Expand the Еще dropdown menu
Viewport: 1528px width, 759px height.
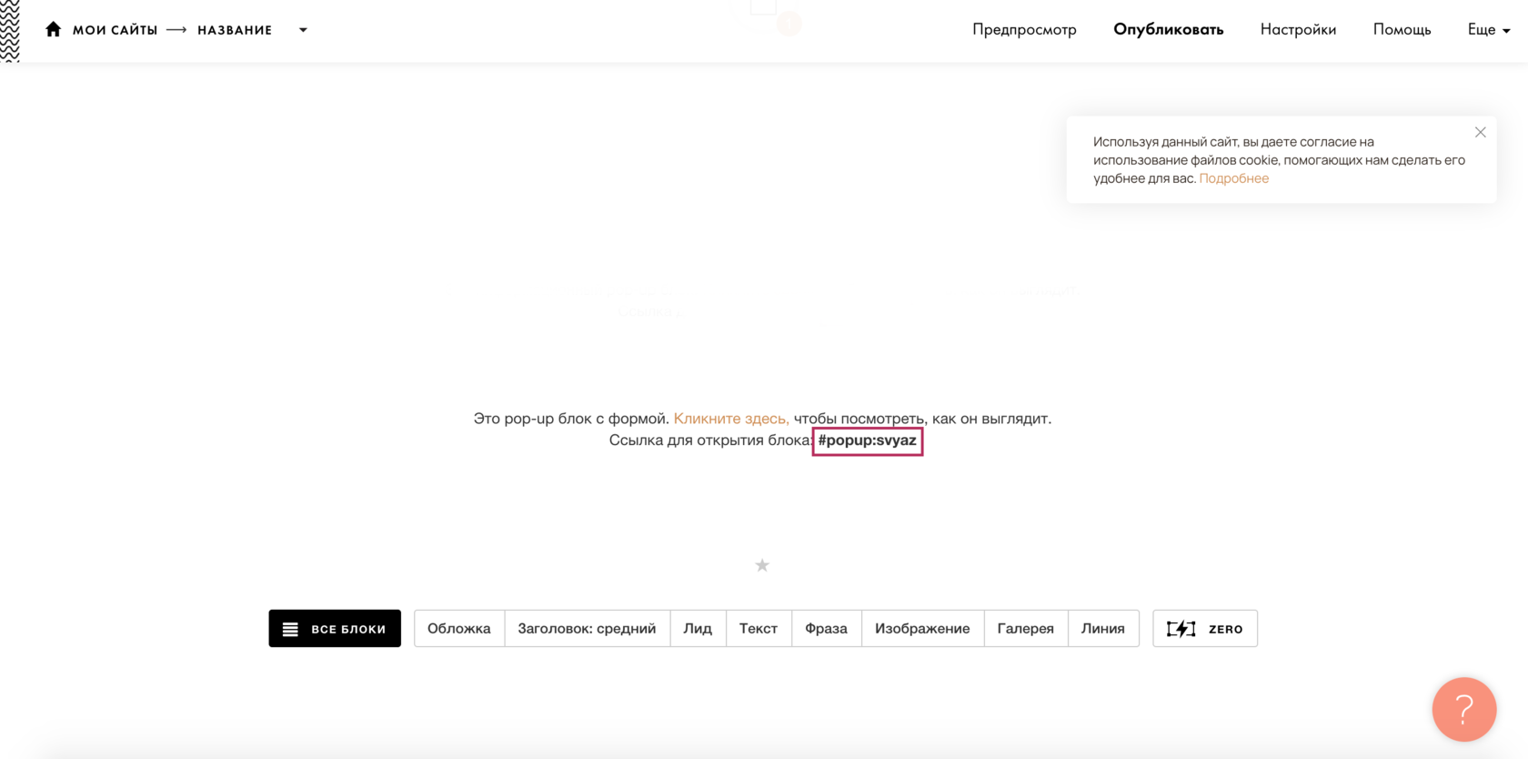coord(1489,29)
